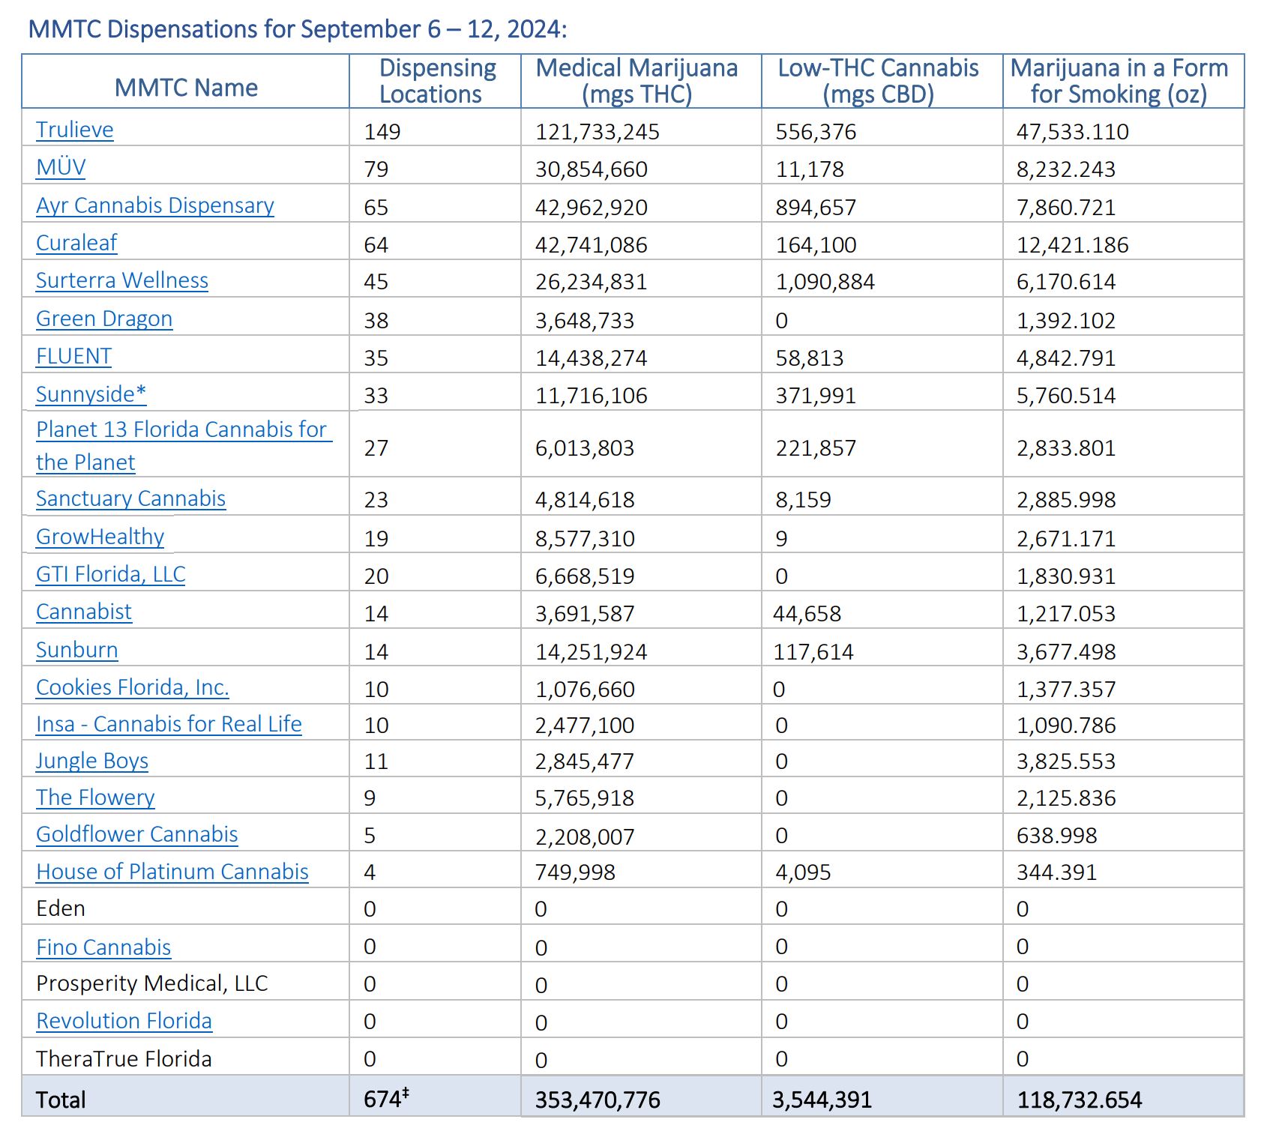Follow the Sunburn link
The image size is (1267, 1137).
(x=76, y=650)
